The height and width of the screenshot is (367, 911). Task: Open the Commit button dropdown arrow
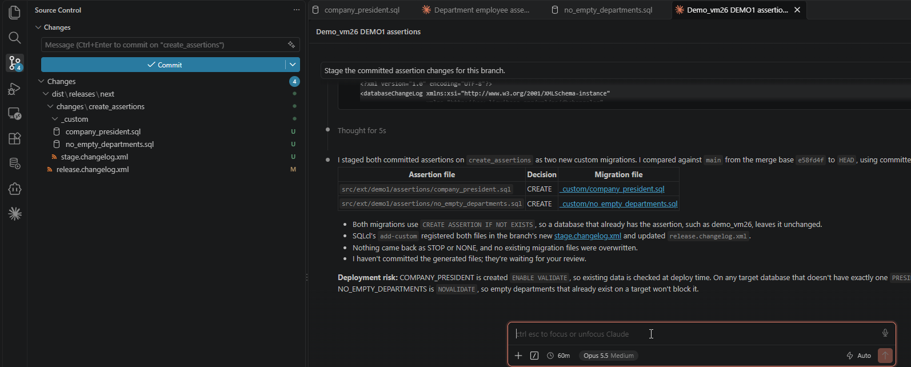(293, 65)
